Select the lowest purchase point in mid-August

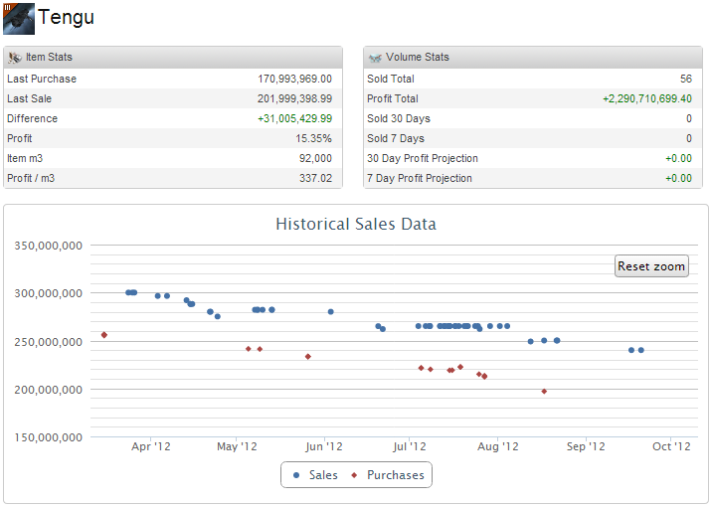544,391
